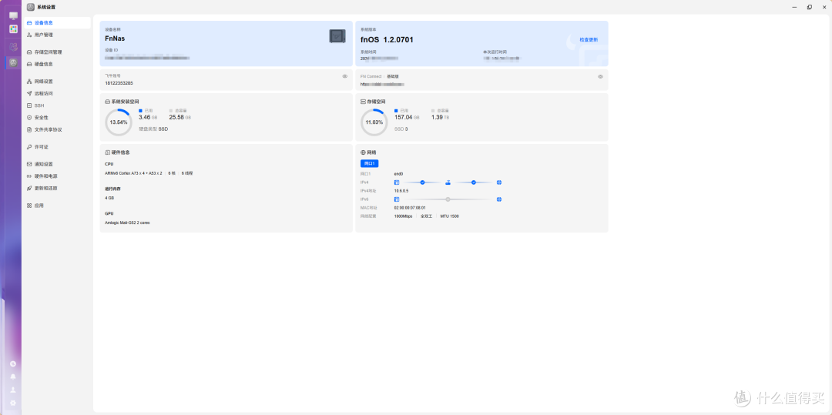Show the hidden 飞牛账号 via its eye icon

coord(345,76)
